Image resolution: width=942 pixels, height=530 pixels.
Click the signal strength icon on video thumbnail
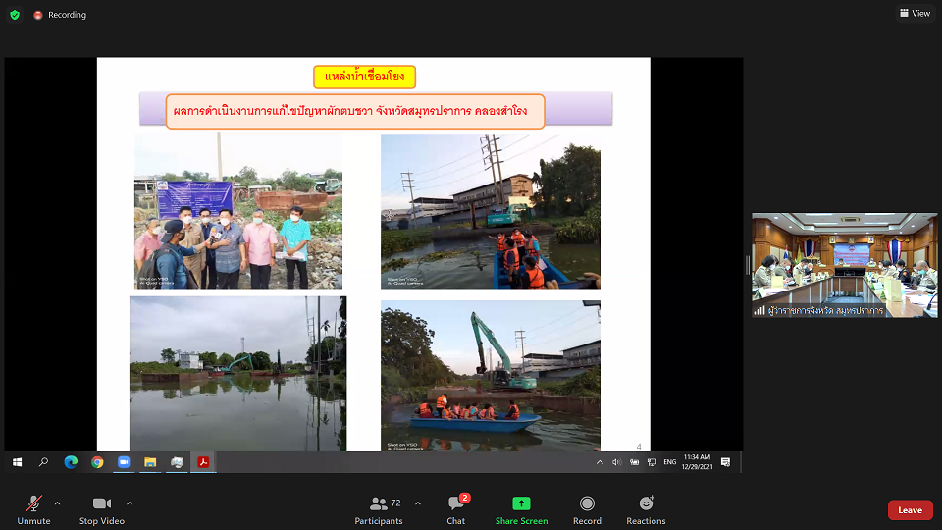coord(759,311)
